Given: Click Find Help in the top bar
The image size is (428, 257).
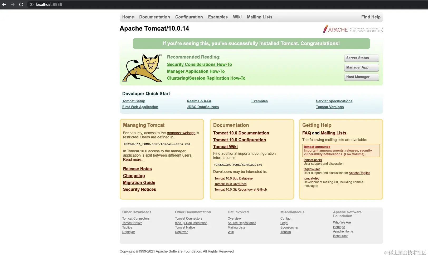Looking at the screenshot, I should 371,17.
